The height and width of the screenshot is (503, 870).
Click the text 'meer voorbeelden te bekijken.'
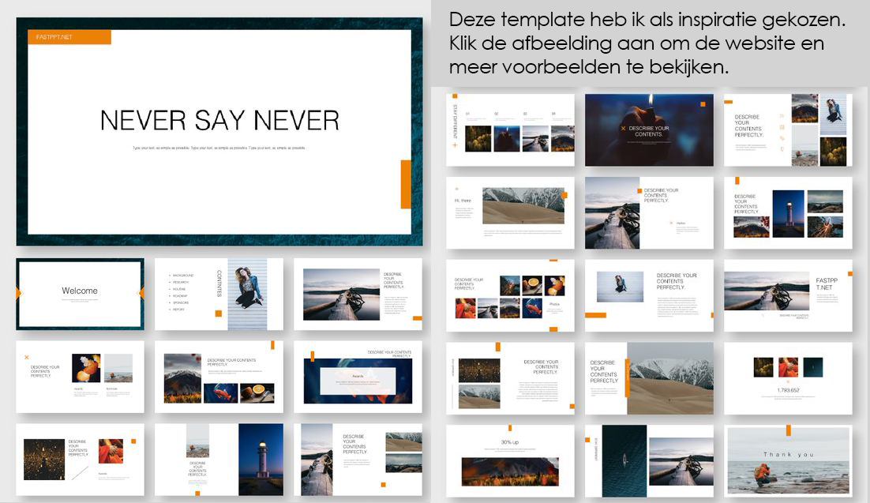coord(589,67)
